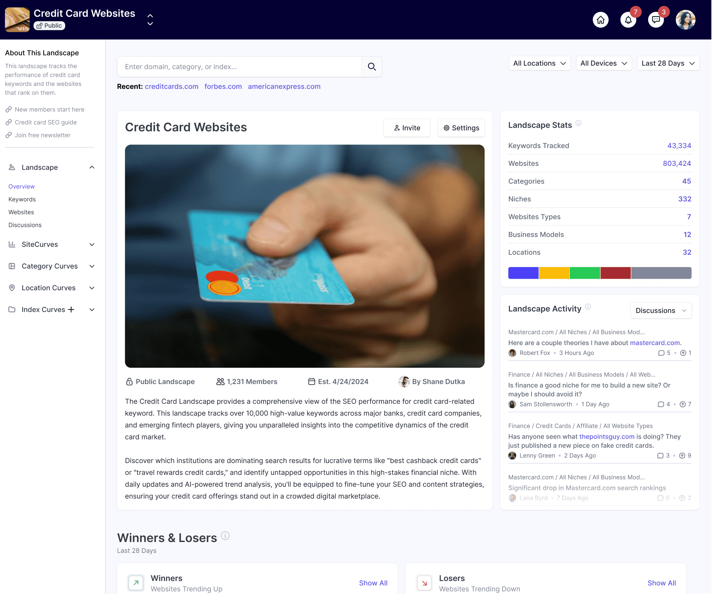Expand the Location Curves sidebar section
This screenshot has width=712, height=594.
[92, 288]
